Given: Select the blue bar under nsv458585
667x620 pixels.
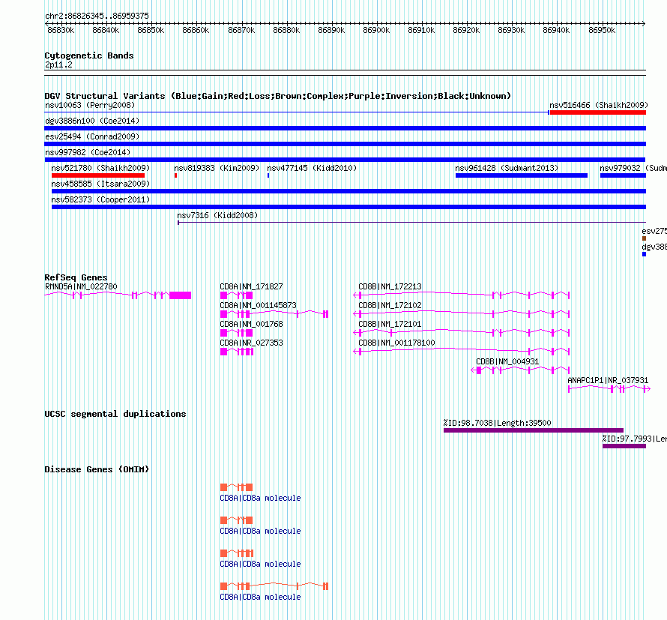Looking at the screenshot, I should click(x=348, y=191).
